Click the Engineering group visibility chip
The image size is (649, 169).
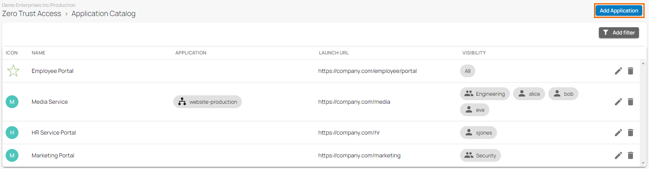point(485,94)
